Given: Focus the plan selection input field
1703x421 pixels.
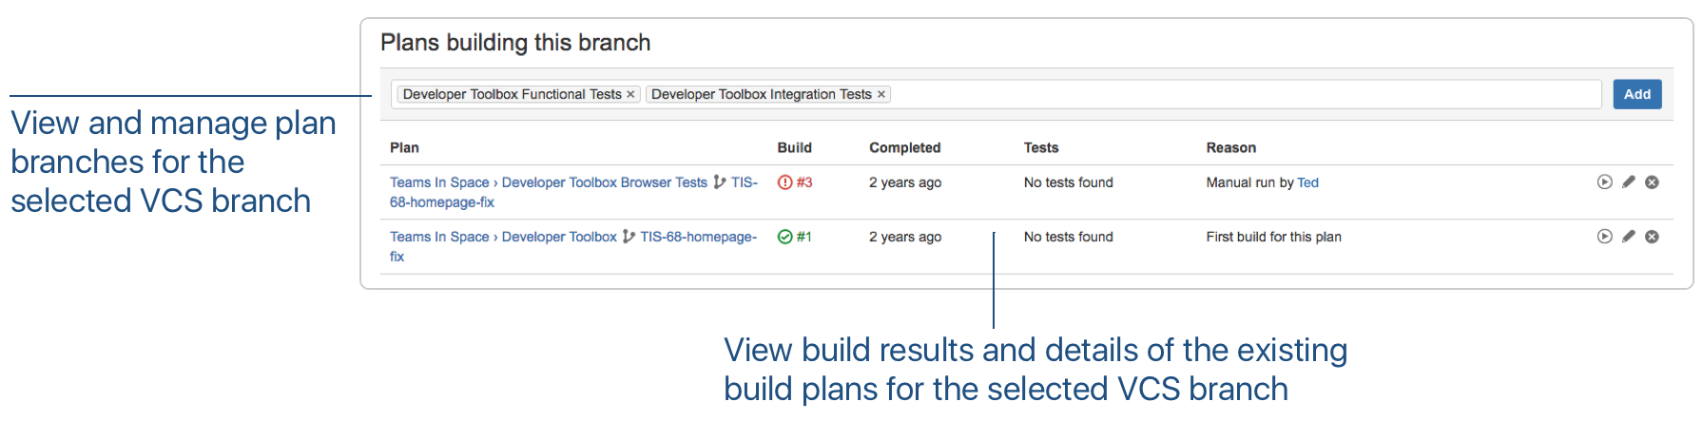Looking at the screenshot, I should [1246, 94].
